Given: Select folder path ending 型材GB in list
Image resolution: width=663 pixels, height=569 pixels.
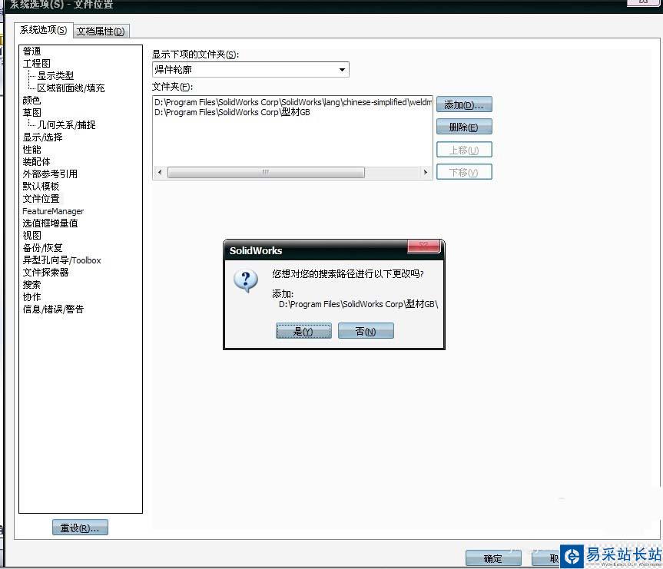Looking at the screenshot, I should point(232,112).
